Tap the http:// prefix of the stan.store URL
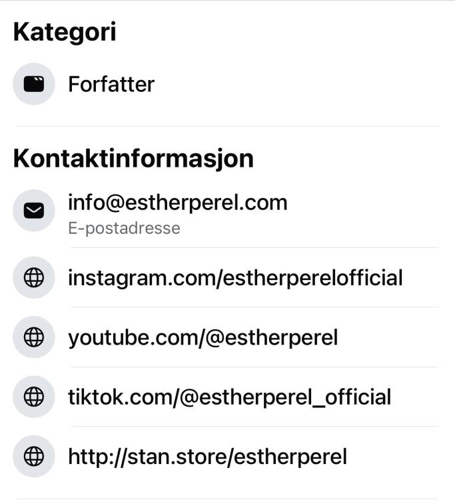 pos(97,457)
